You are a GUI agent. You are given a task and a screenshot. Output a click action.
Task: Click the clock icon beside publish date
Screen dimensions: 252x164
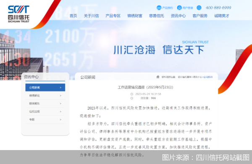tap(131, 94)
